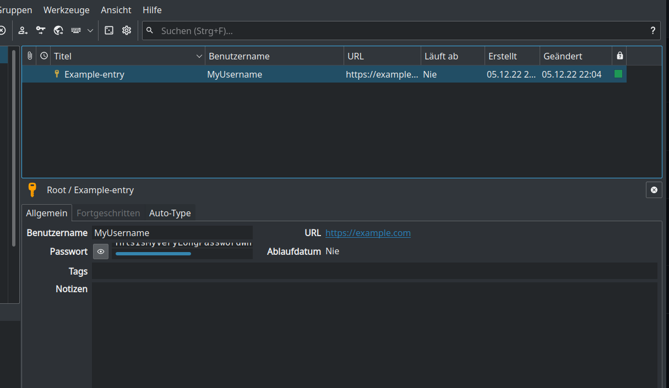Open the Werkzeuge menu
The image size is (669, 388).
66,9
